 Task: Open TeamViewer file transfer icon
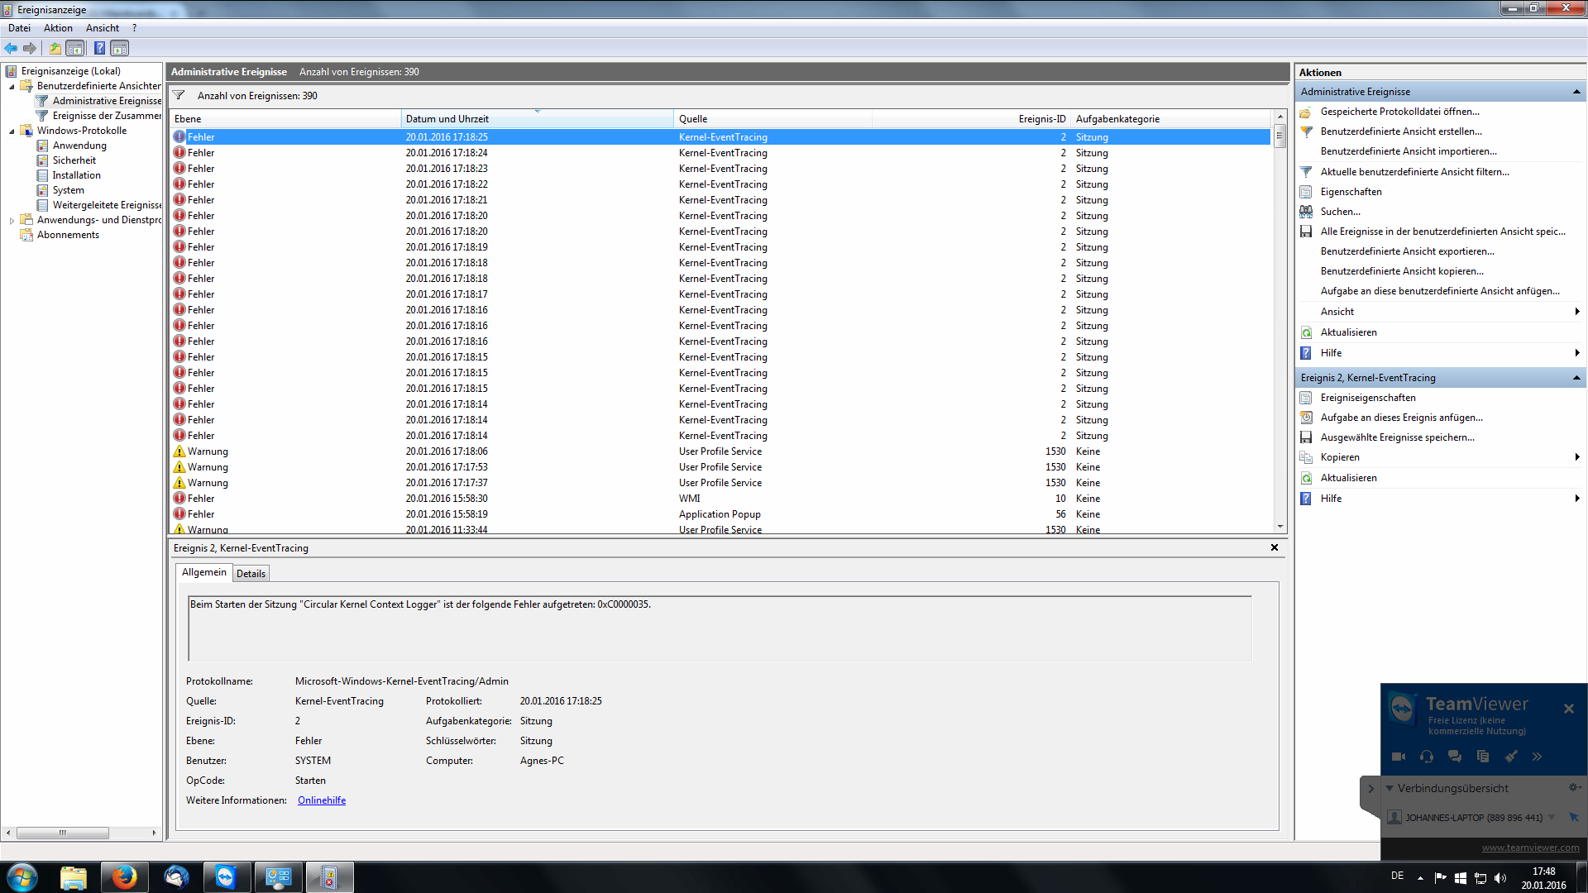(x=1483, y=757)
